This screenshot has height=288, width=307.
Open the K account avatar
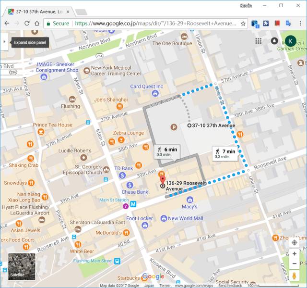[x=290, y=41]
